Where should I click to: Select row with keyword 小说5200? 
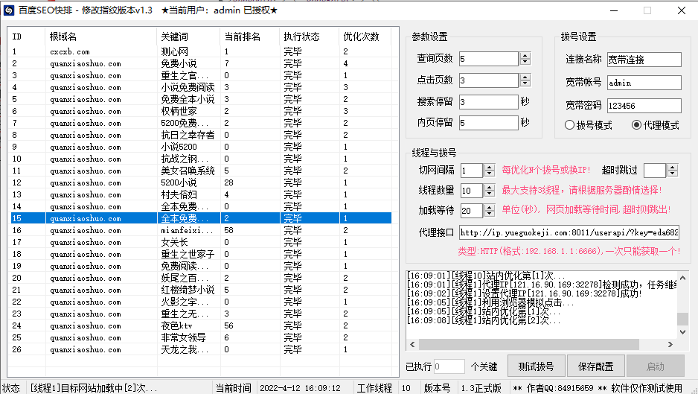[x=200, y=147]
